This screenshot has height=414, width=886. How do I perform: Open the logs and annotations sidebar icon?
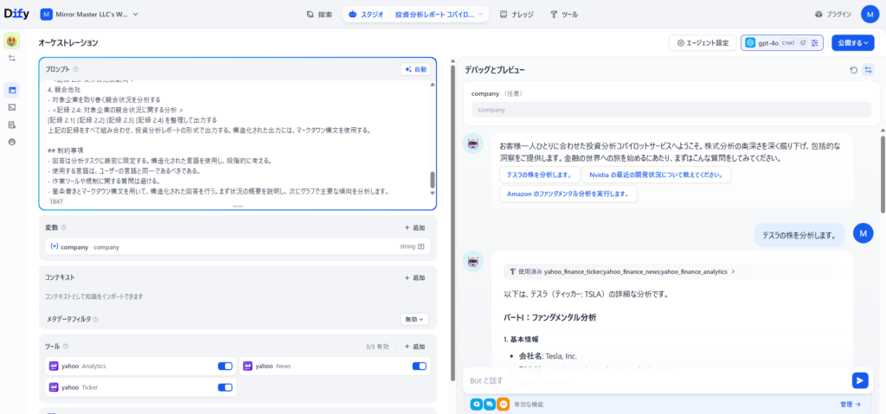pos(12,124)
